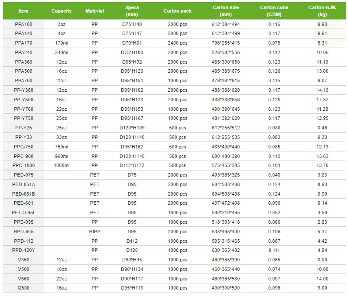Select the PED-051B item cell
Viewport: 348px width, 296px height.
pos(23,194)
